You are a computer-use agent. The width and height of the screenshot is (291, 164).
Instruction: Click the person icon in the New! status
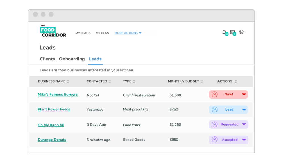pos(215,95)
